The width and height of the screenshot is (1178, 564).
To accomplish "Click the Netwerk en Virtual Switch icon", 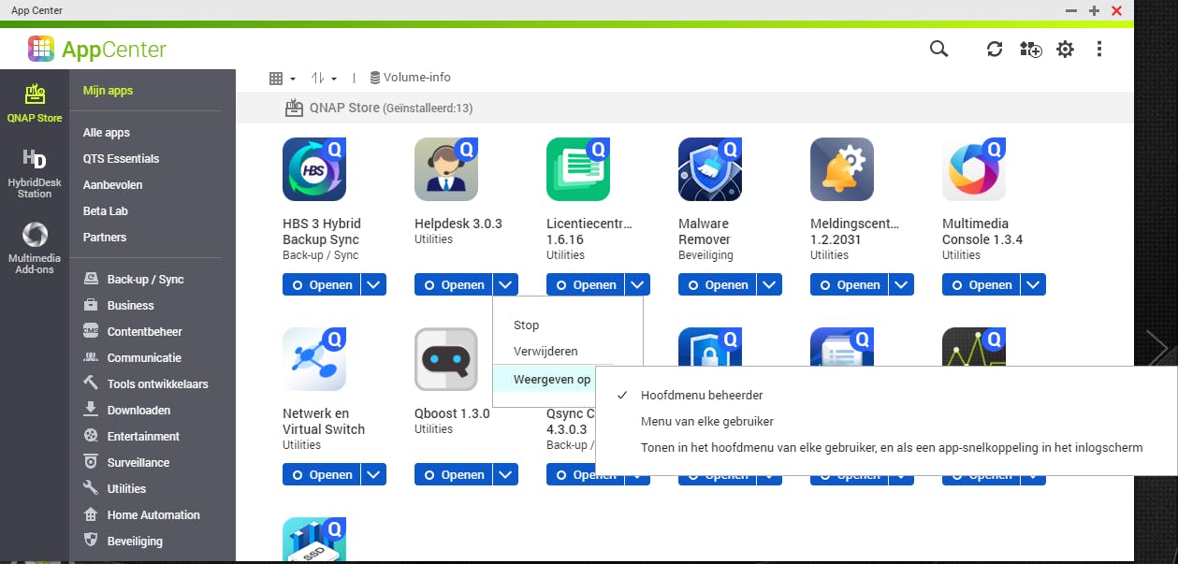I will pyautogui.click(x=314, y=359).
